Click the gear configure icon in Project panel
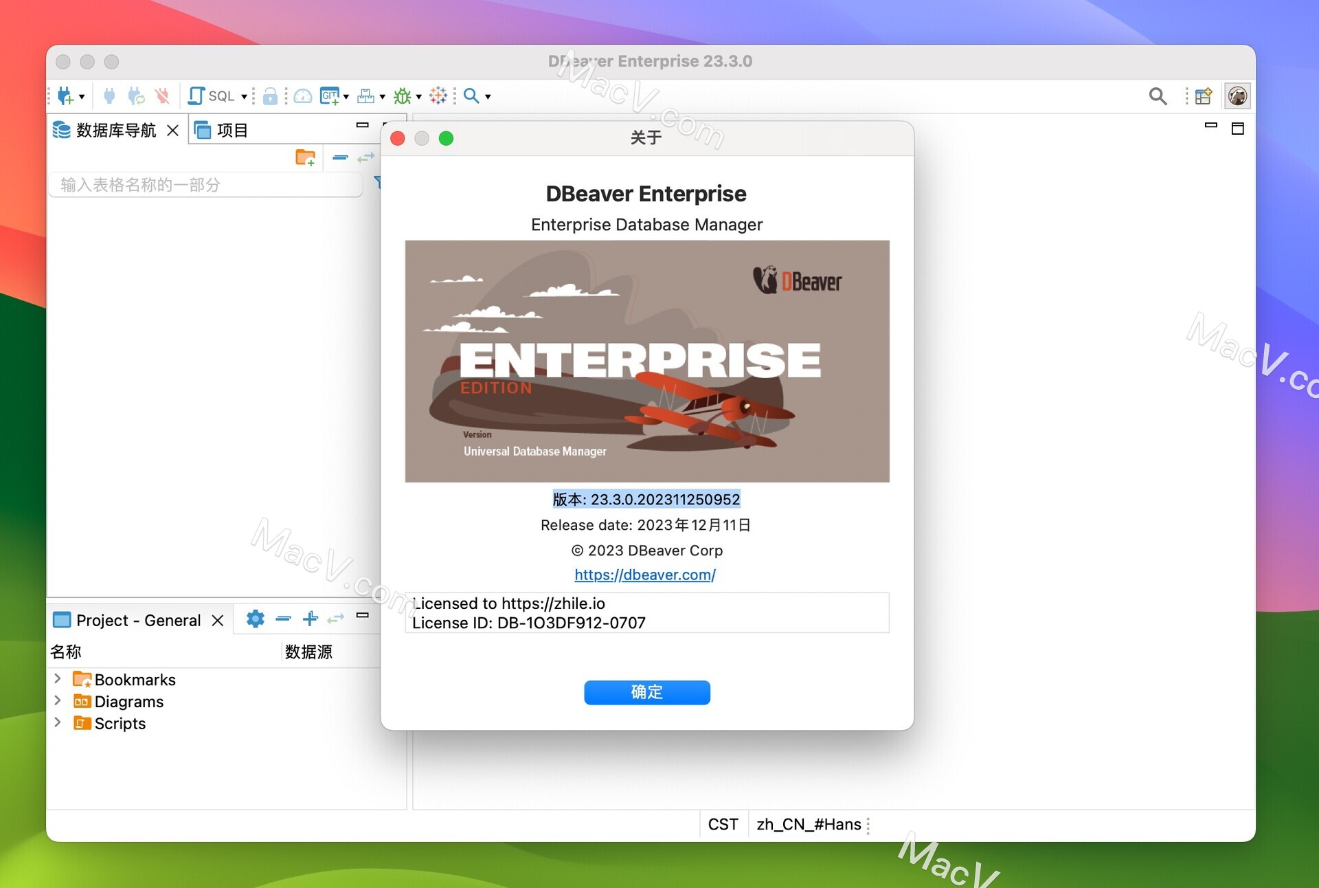Screen dimensions: 1319x888 pos(256,619)
